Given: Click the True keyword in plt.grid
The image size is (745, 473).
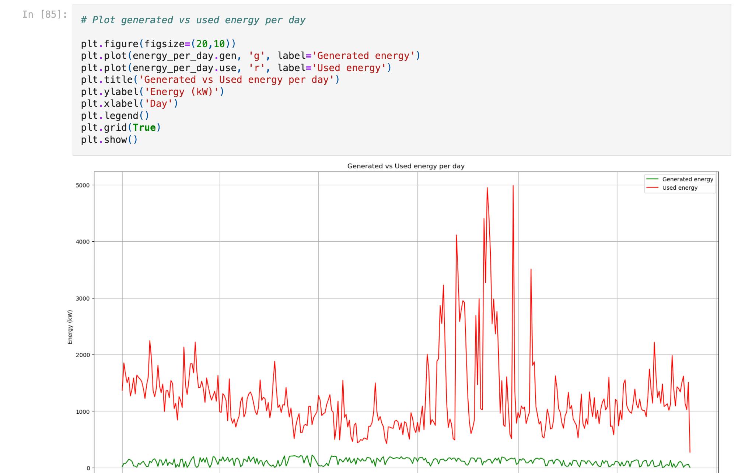Looking at the screenshot, I should (x=144, y=127).
